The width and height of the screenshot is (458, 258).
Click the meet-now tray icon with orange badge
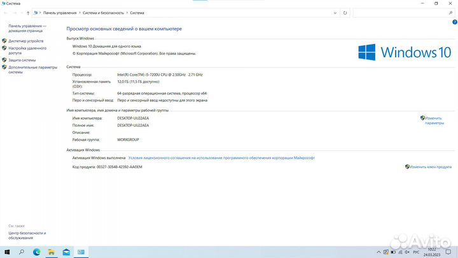tap(386, 252)
